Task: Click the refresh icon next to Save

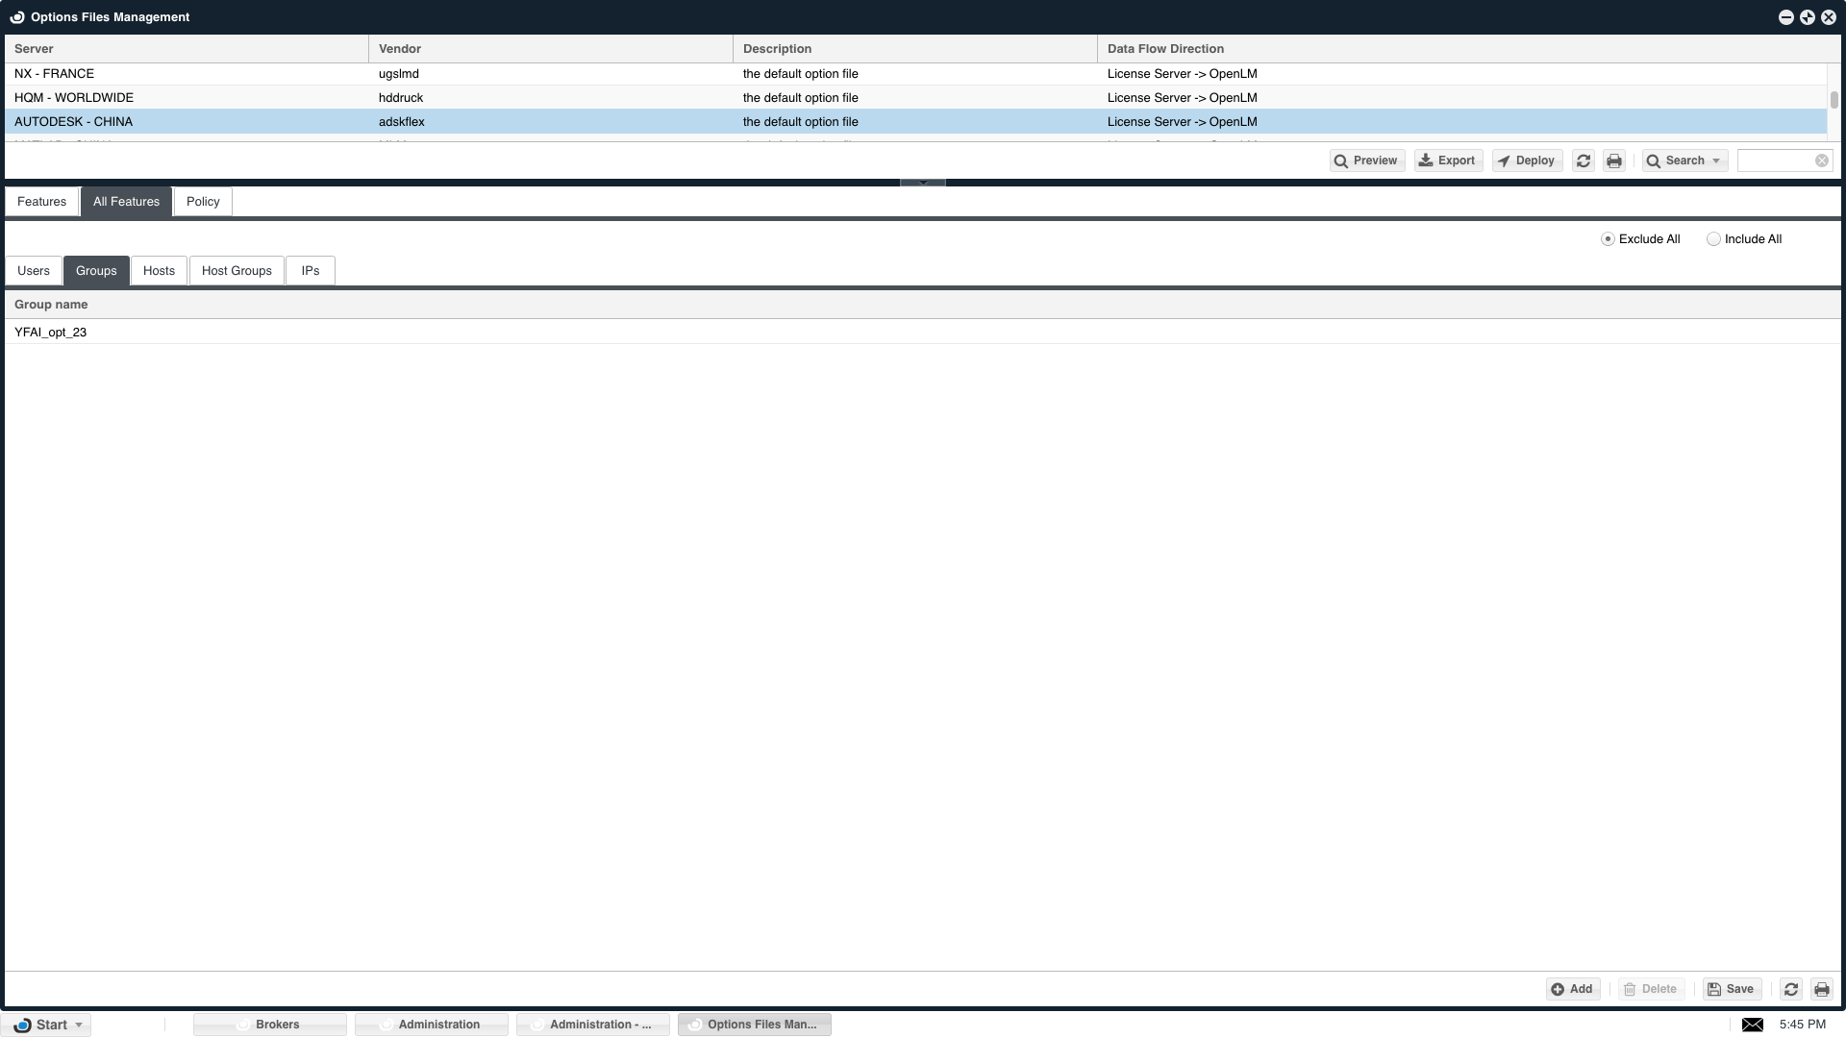Action: [x=1791, y=989]
